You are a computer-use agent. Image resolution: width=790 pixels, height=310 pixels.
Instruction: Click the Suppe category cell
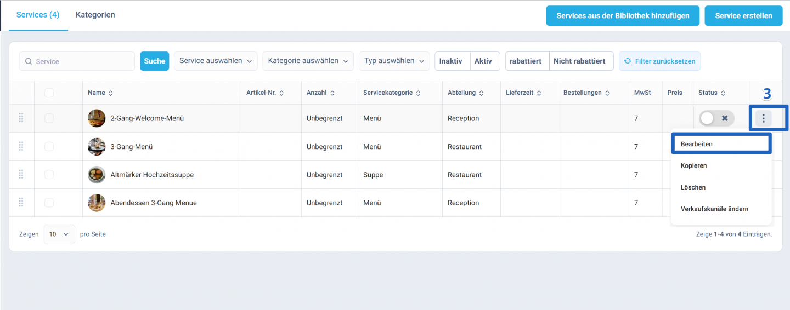[373, 175]
